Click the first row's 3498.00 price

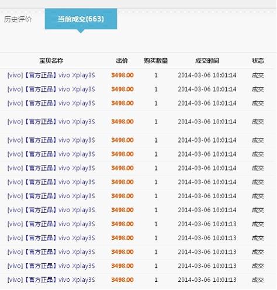(x=122, y=75)
